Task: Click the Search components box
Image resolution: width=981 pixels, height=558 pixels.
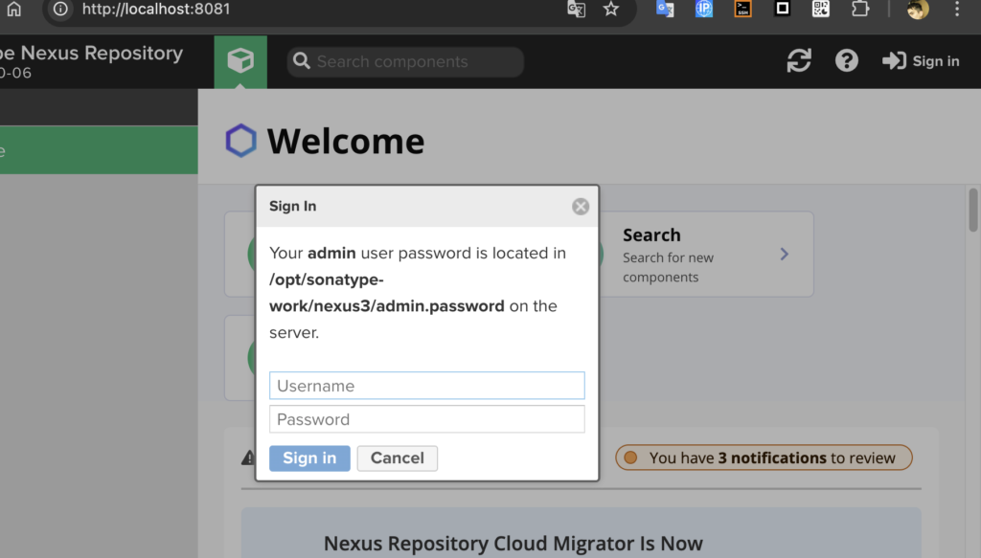Action: [405, 61]
